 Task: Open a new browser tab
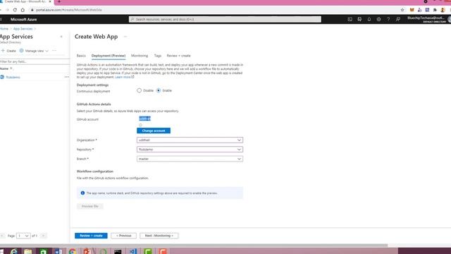point(59,1)
